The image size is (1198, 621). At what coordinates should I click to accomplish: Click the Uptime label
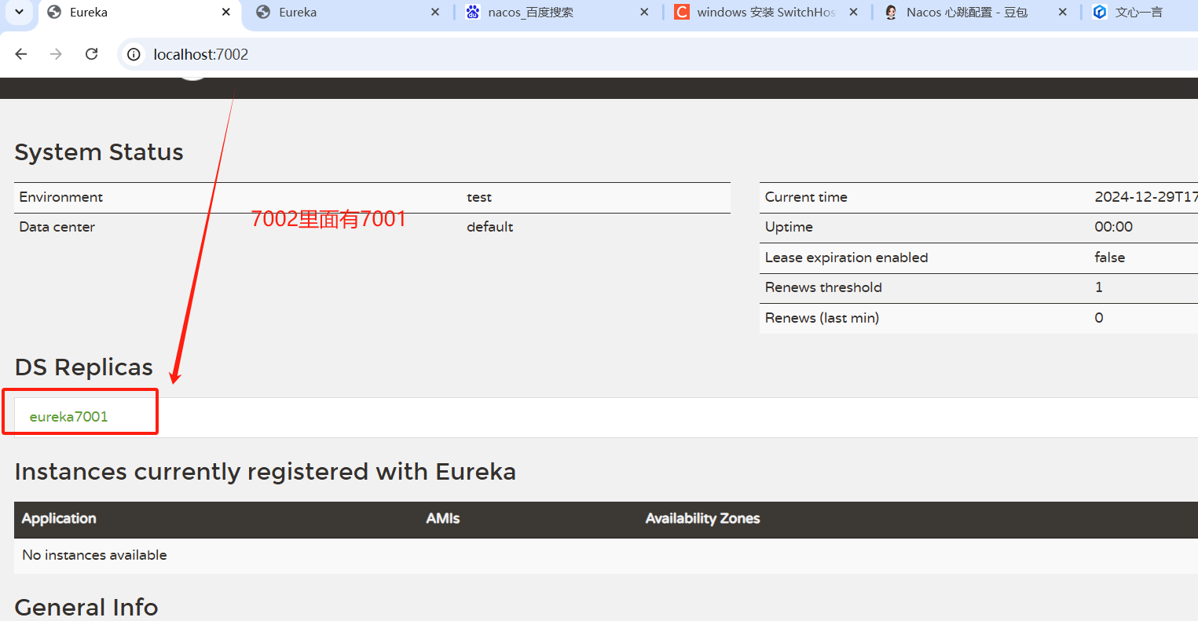coord(789,227)
